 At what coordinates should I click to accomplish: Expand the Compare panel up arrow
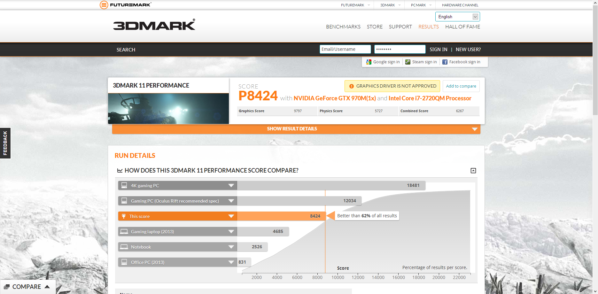(x=47, y=287)
